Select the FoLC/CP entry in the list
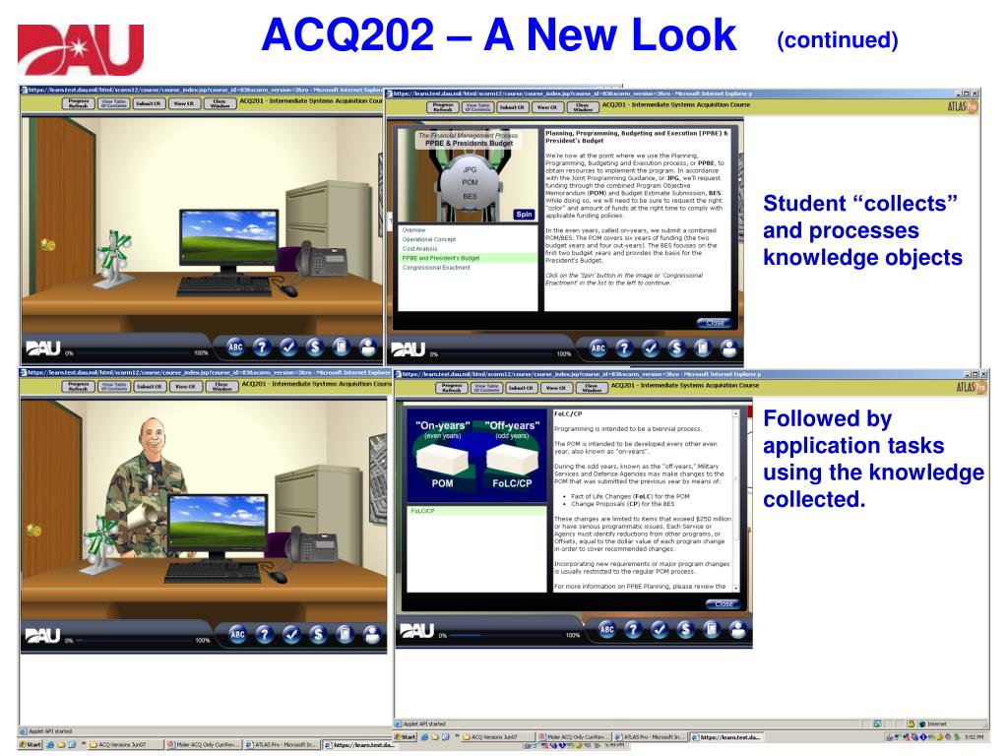The image size is (1008, 756). tap(477, 511)
